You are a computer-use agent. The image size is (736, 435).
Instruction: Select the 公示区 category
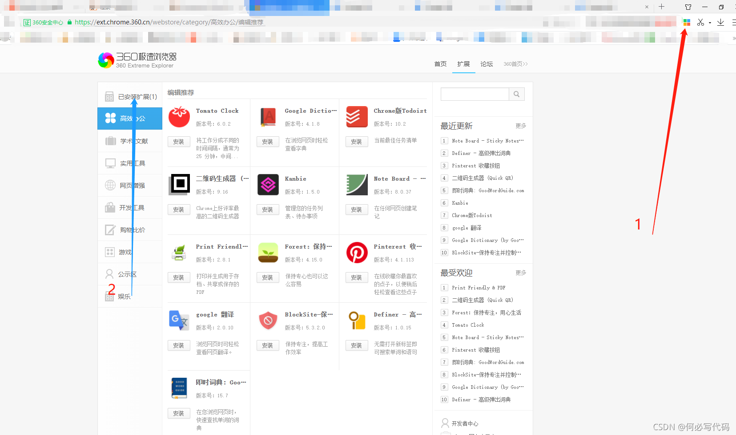pos(130,274)
